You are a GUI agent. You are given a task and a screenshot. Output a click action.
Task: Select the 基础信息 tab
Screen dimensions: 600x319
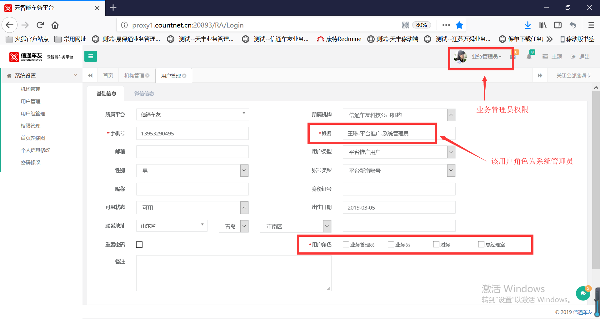pos(106,94)
